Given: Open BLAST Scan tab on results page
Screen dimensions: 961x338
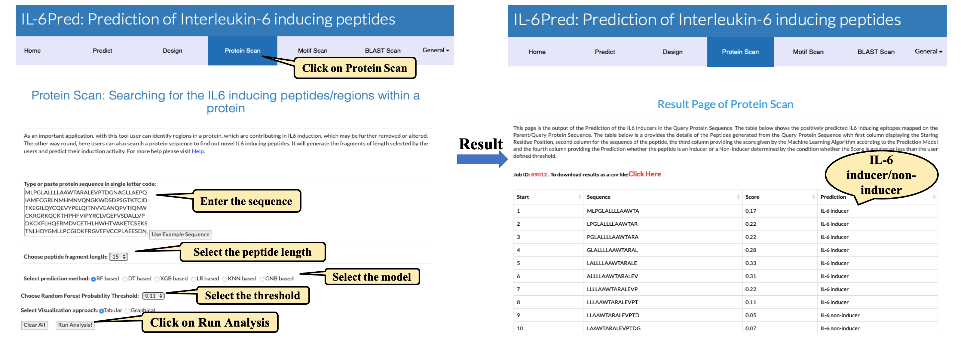Looking at the screenshot, I should pyautogui.click(x=876, y=52).
